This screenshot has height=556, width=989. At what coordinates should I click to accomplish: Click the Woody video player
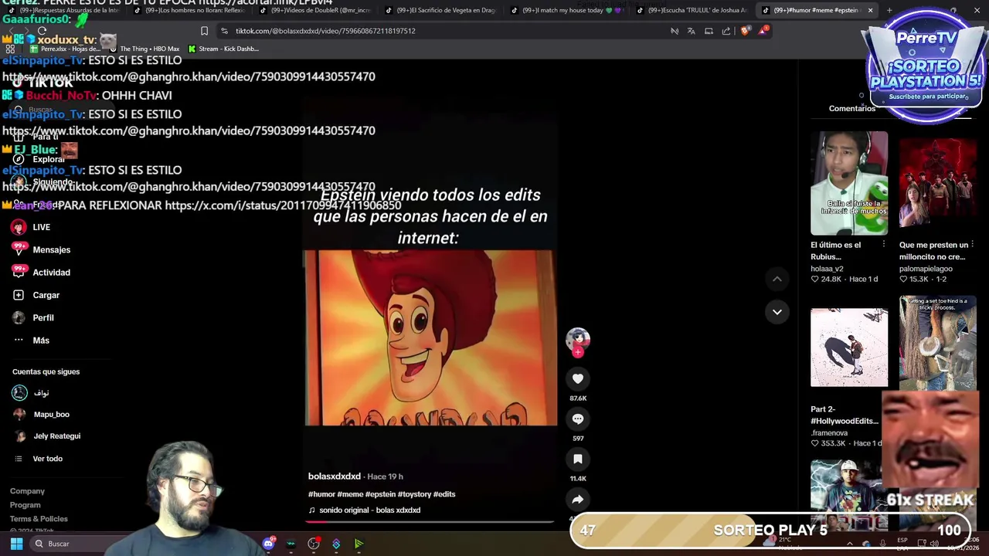tap(430, 337)
